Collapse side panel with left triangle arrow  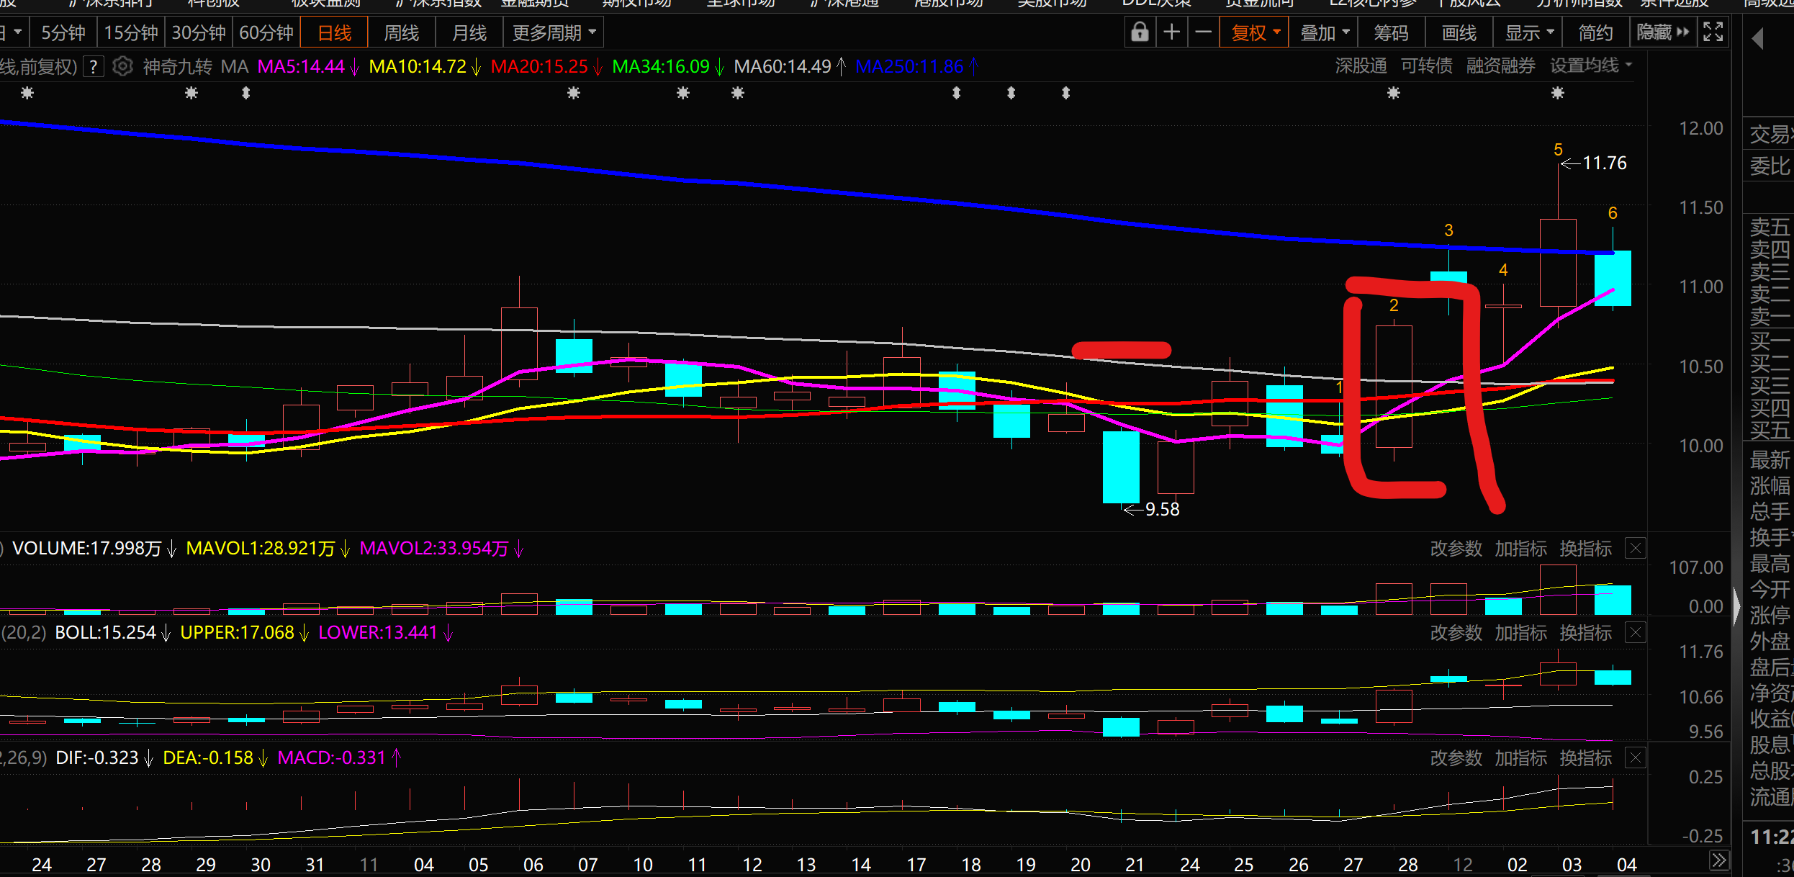point(1758,38)
